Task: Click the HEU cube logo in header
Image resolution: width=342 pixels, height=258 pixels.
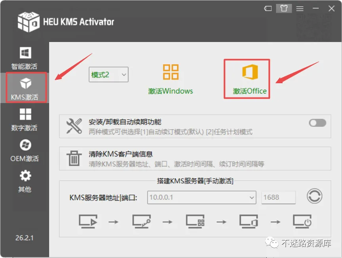Action: [29, 22]
